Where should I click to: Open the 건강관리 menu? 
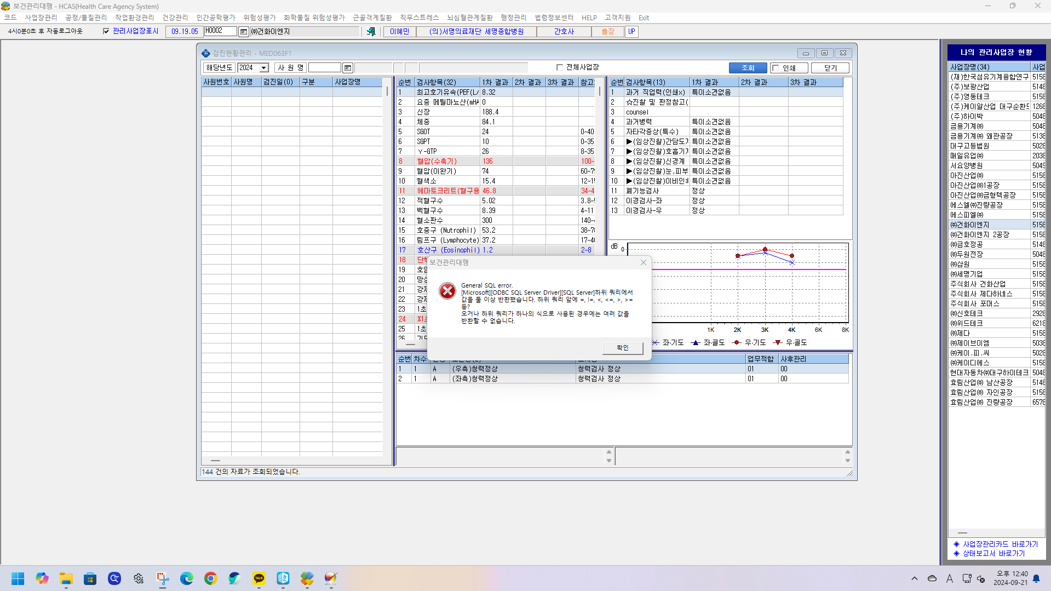pos(175,18)
